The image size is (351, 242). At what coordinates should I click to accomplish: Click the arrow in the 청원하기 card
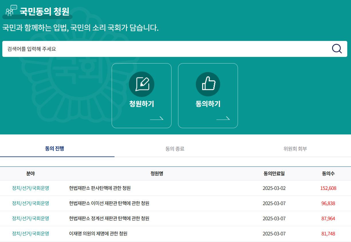click(x=157, y=118)
